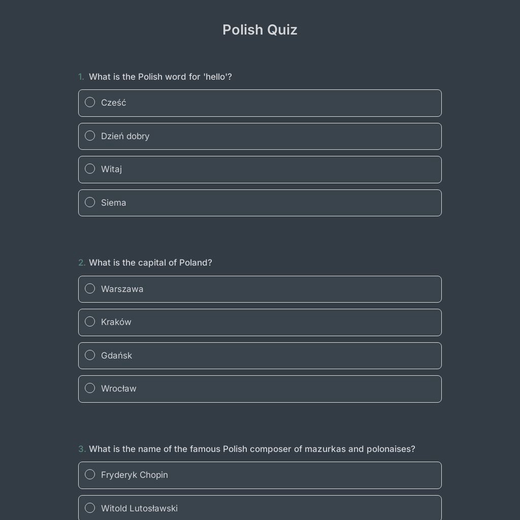Pick Siema as the Polish hello
This screenshot has height=520, width=520.
coord(89,202)
